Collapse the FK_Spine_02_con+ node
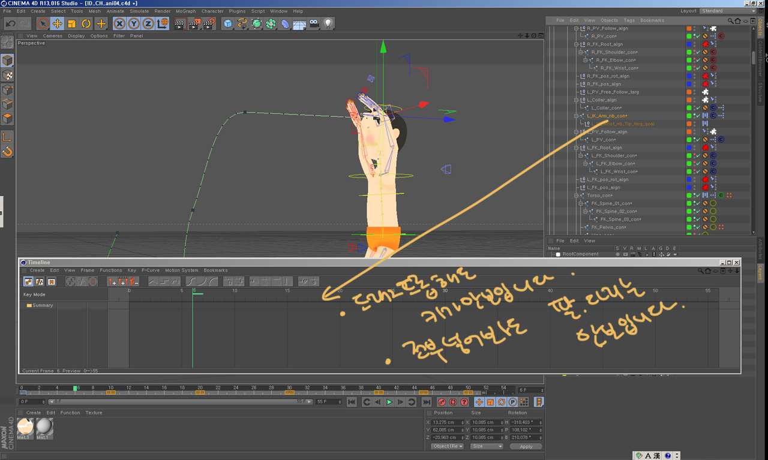Image resolution: width=768 pixels, height=460 pixels. [x=586, y=212]
